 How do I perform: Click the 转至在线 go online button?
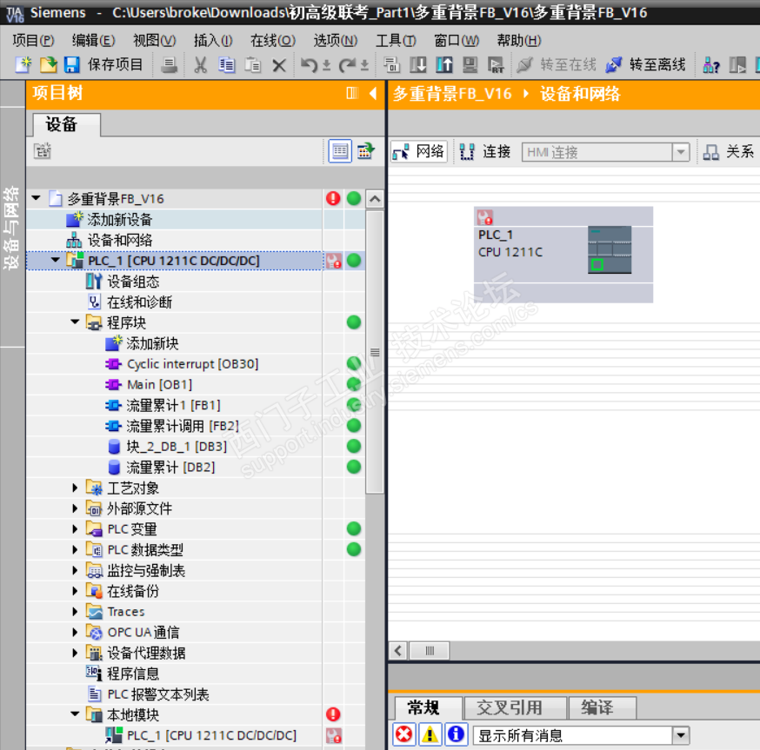pos(556,64)
